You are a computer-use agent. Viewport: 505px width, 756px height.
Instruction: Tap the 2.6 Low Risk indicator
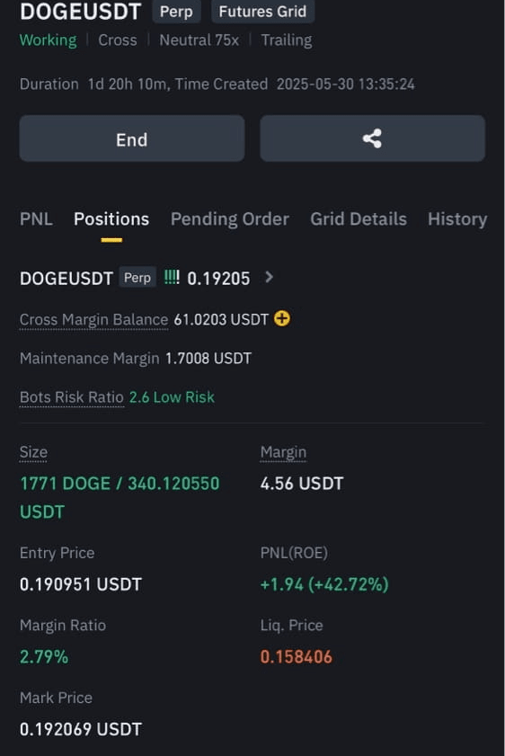click(x=172, y=397)
